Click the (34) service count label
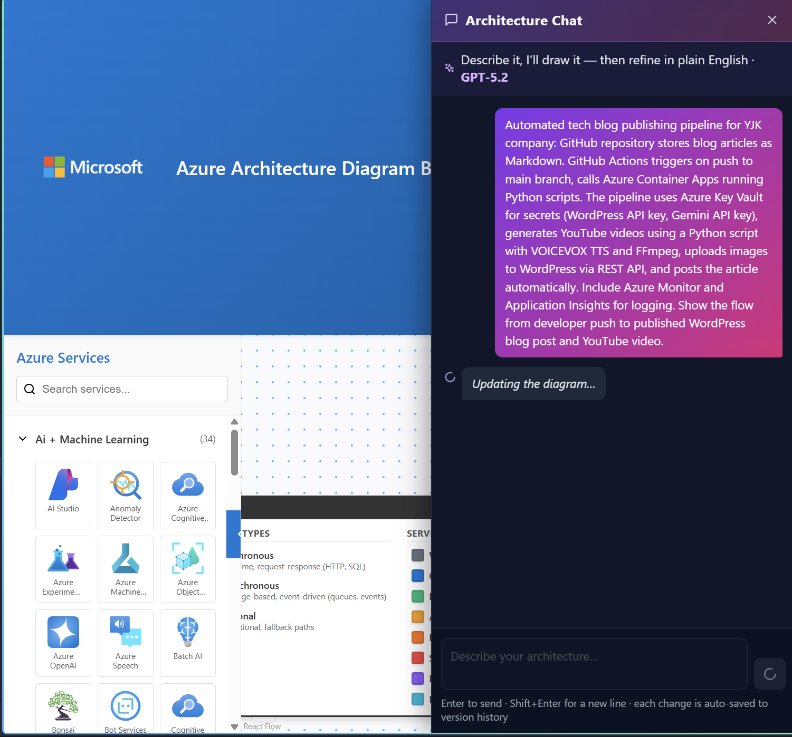 point(208,439)
